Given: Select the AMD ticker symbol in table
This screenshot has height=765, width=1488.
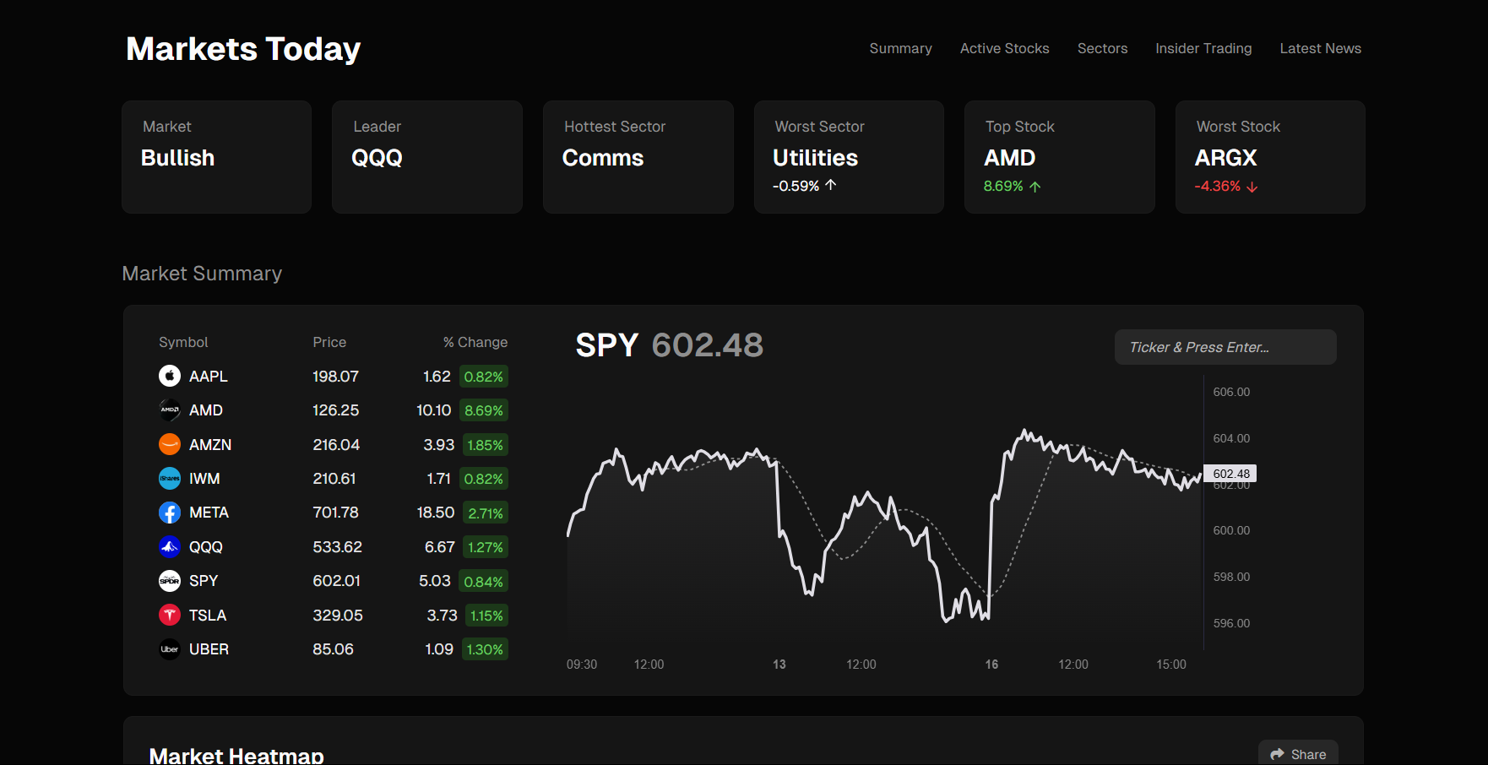Looking at the screenshot, I should tap(206, 410).
